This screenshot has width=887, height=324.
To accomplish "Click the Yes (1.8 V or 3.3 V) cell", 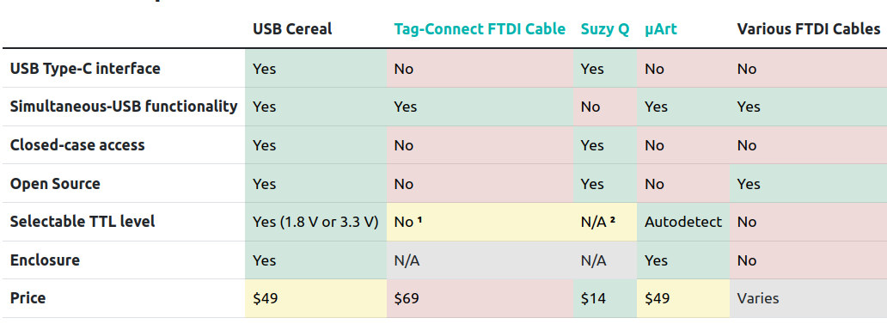I will (315, 222).
